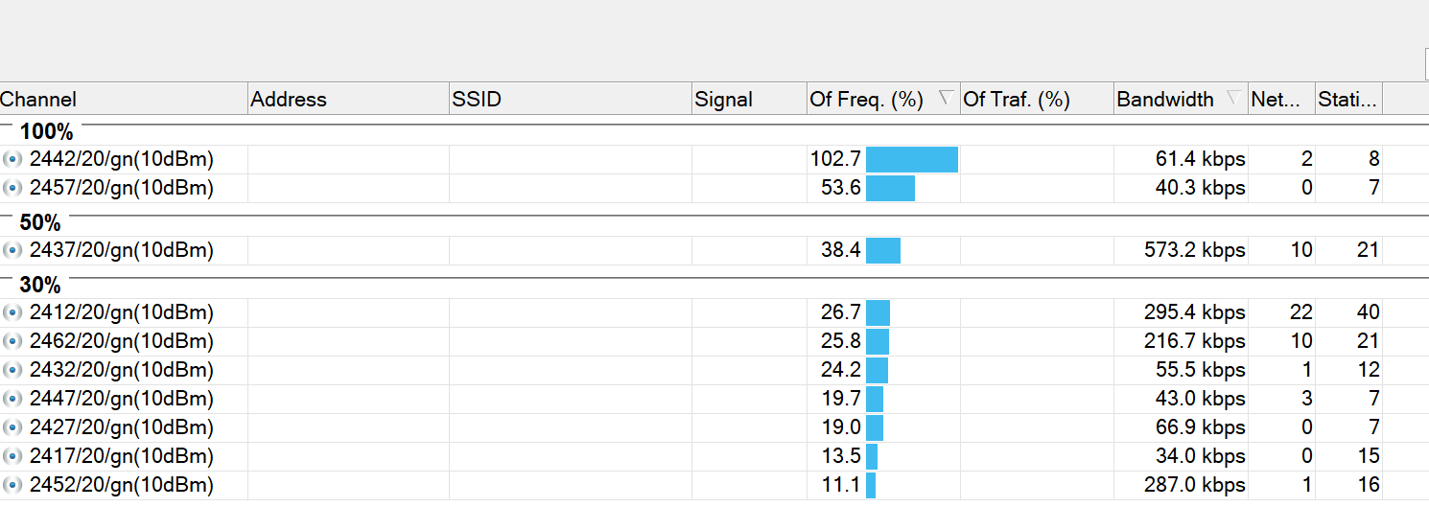1429x507 pixels.
Task: Click the radio icon beside channel 2417/20/gn
Action: (x=12, y=457)
